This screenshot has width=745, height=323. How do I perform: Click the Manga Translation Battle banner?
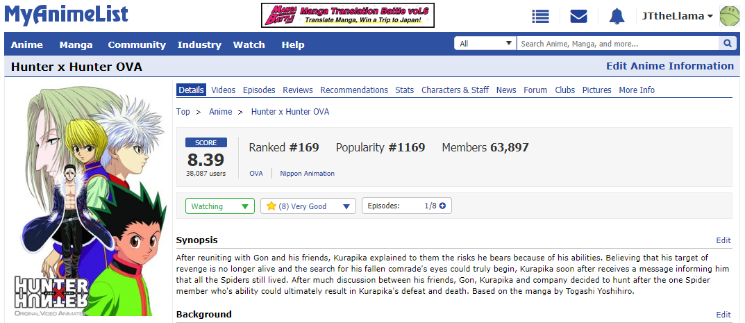pos(348,15)
